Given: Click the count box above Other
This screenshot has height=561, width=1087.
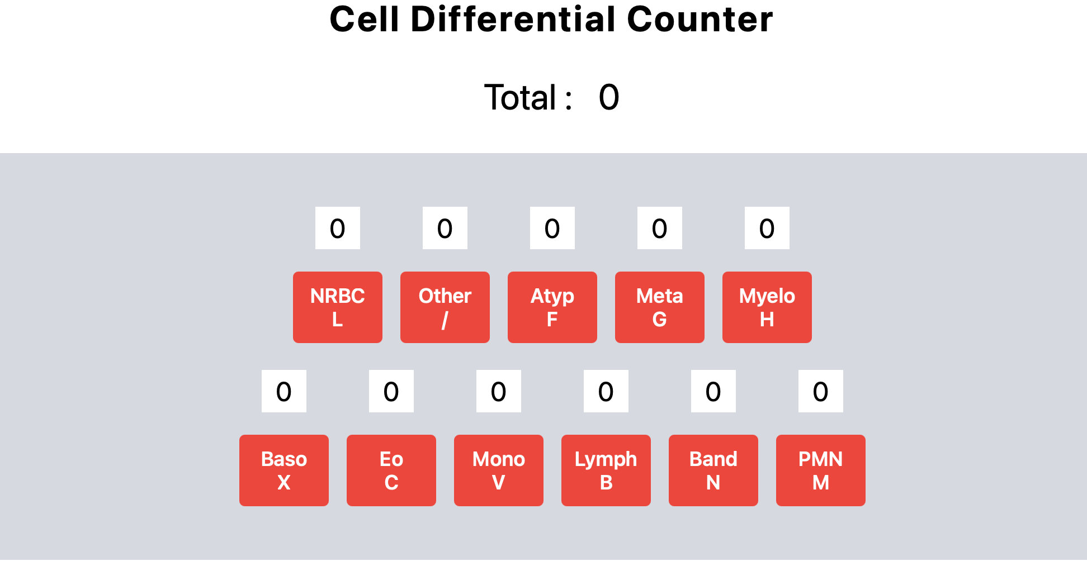Looking at the screenshot, I should 445,228.
